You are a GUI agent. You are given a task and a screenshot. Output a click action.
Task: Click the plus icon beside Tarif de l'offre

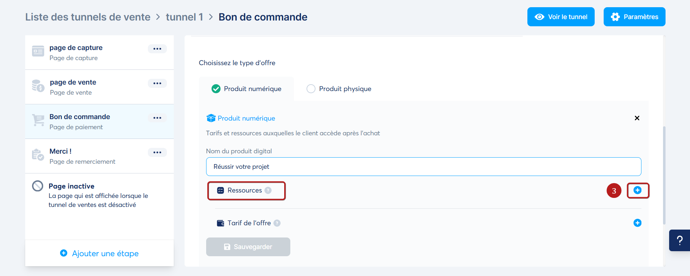tap(637, 223)
